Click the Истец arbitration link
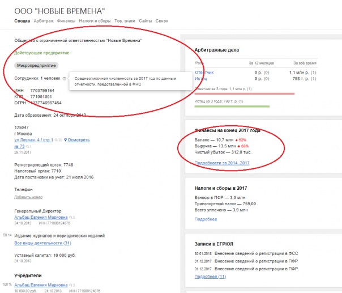 coord(201,79)
